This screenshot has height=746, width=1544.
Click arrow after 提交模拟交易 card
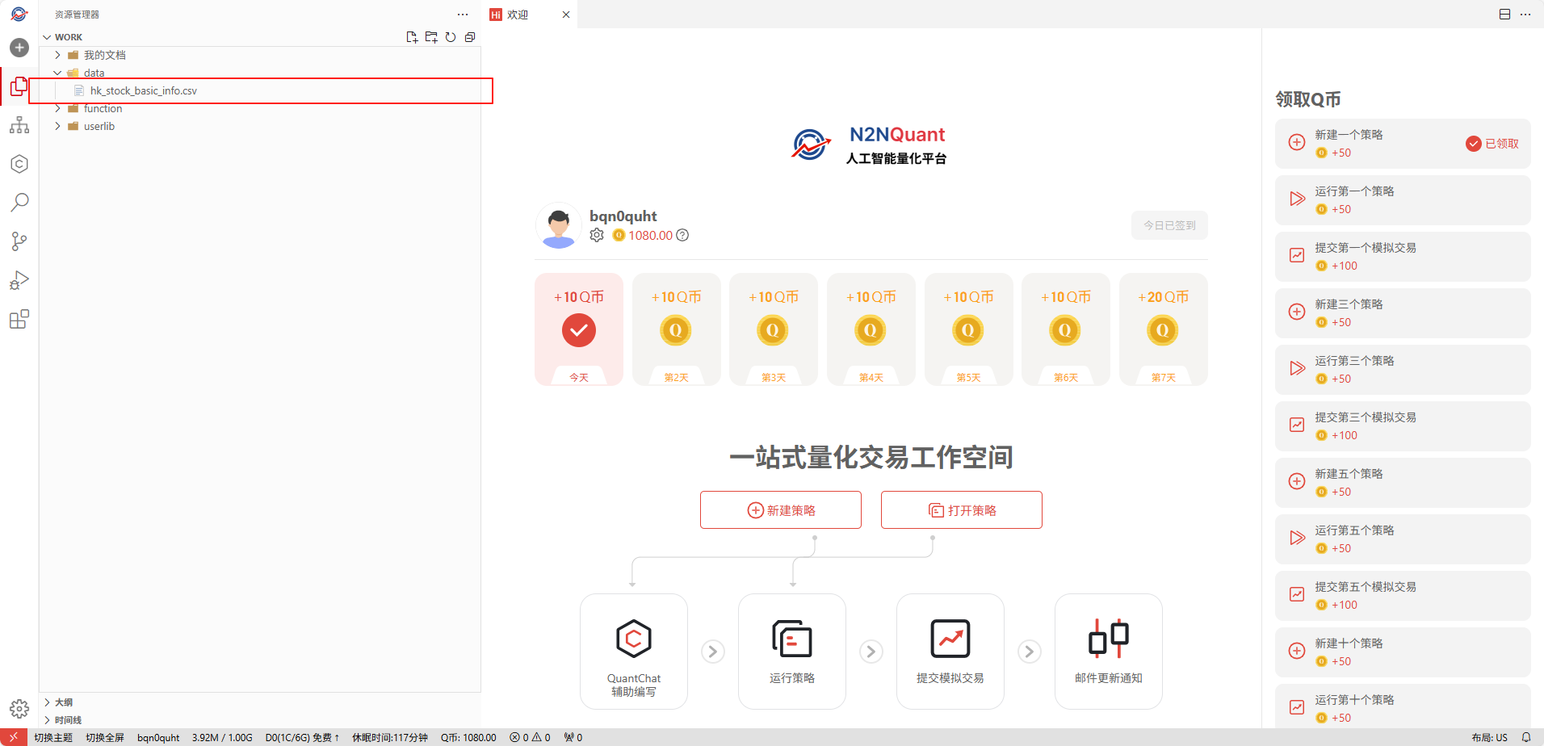pyautogui.click(x=1030, y=652)
